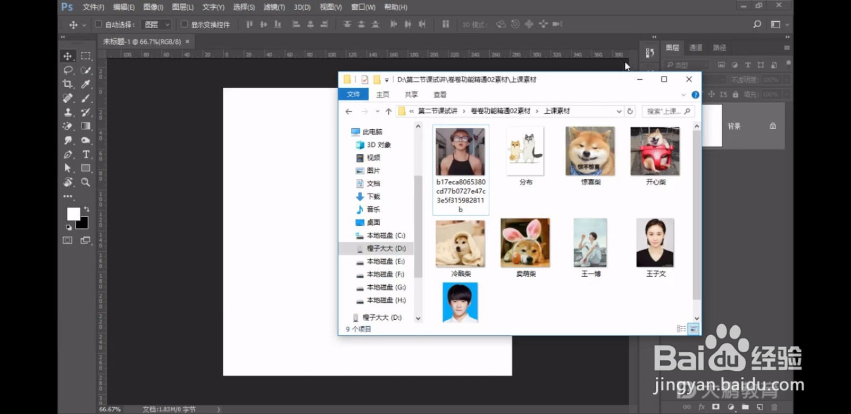Select the History Brush tool
851x414 pixels.
click(86, 112)
